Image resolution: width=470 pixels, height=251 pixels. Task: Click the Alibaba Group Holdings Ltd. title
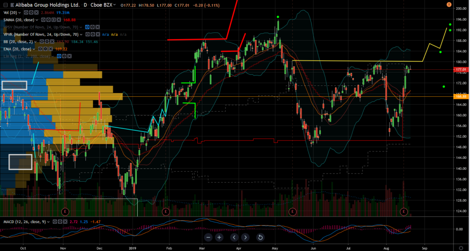tap(48, 5)
